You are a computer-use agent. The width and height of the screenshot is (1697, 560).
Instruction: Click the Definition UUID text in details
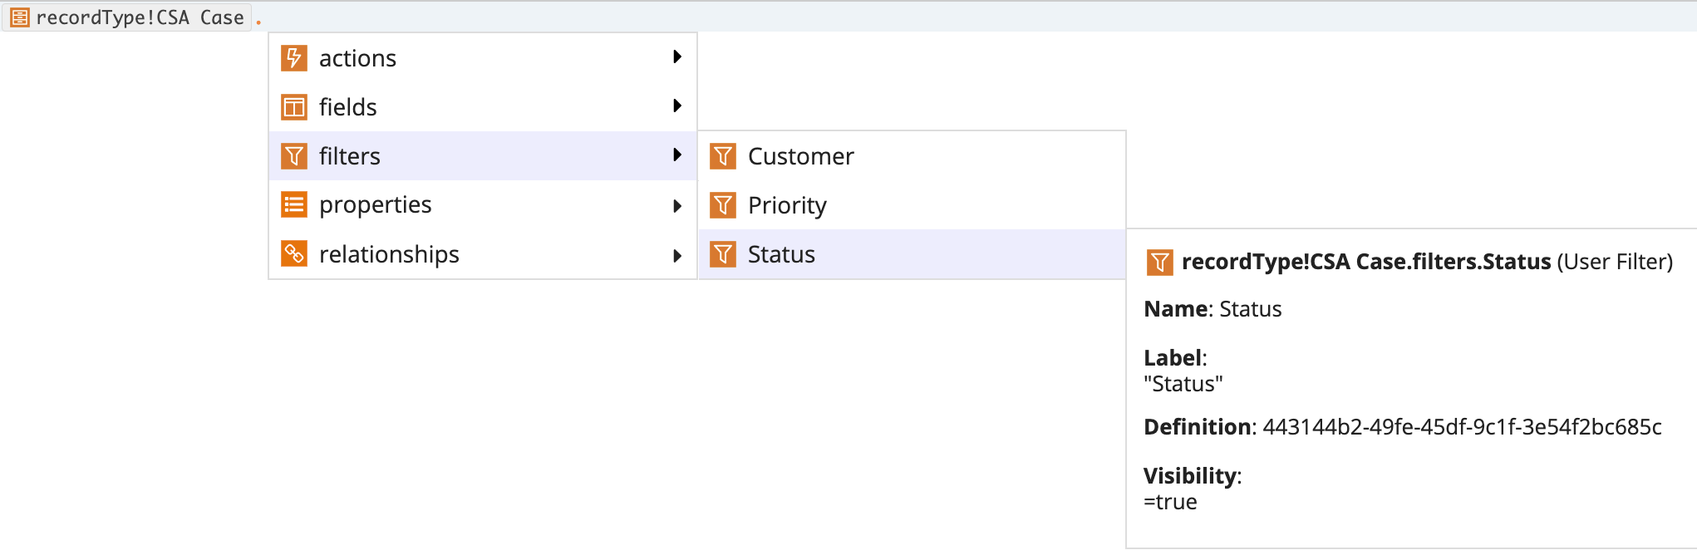click(1462, 427)
